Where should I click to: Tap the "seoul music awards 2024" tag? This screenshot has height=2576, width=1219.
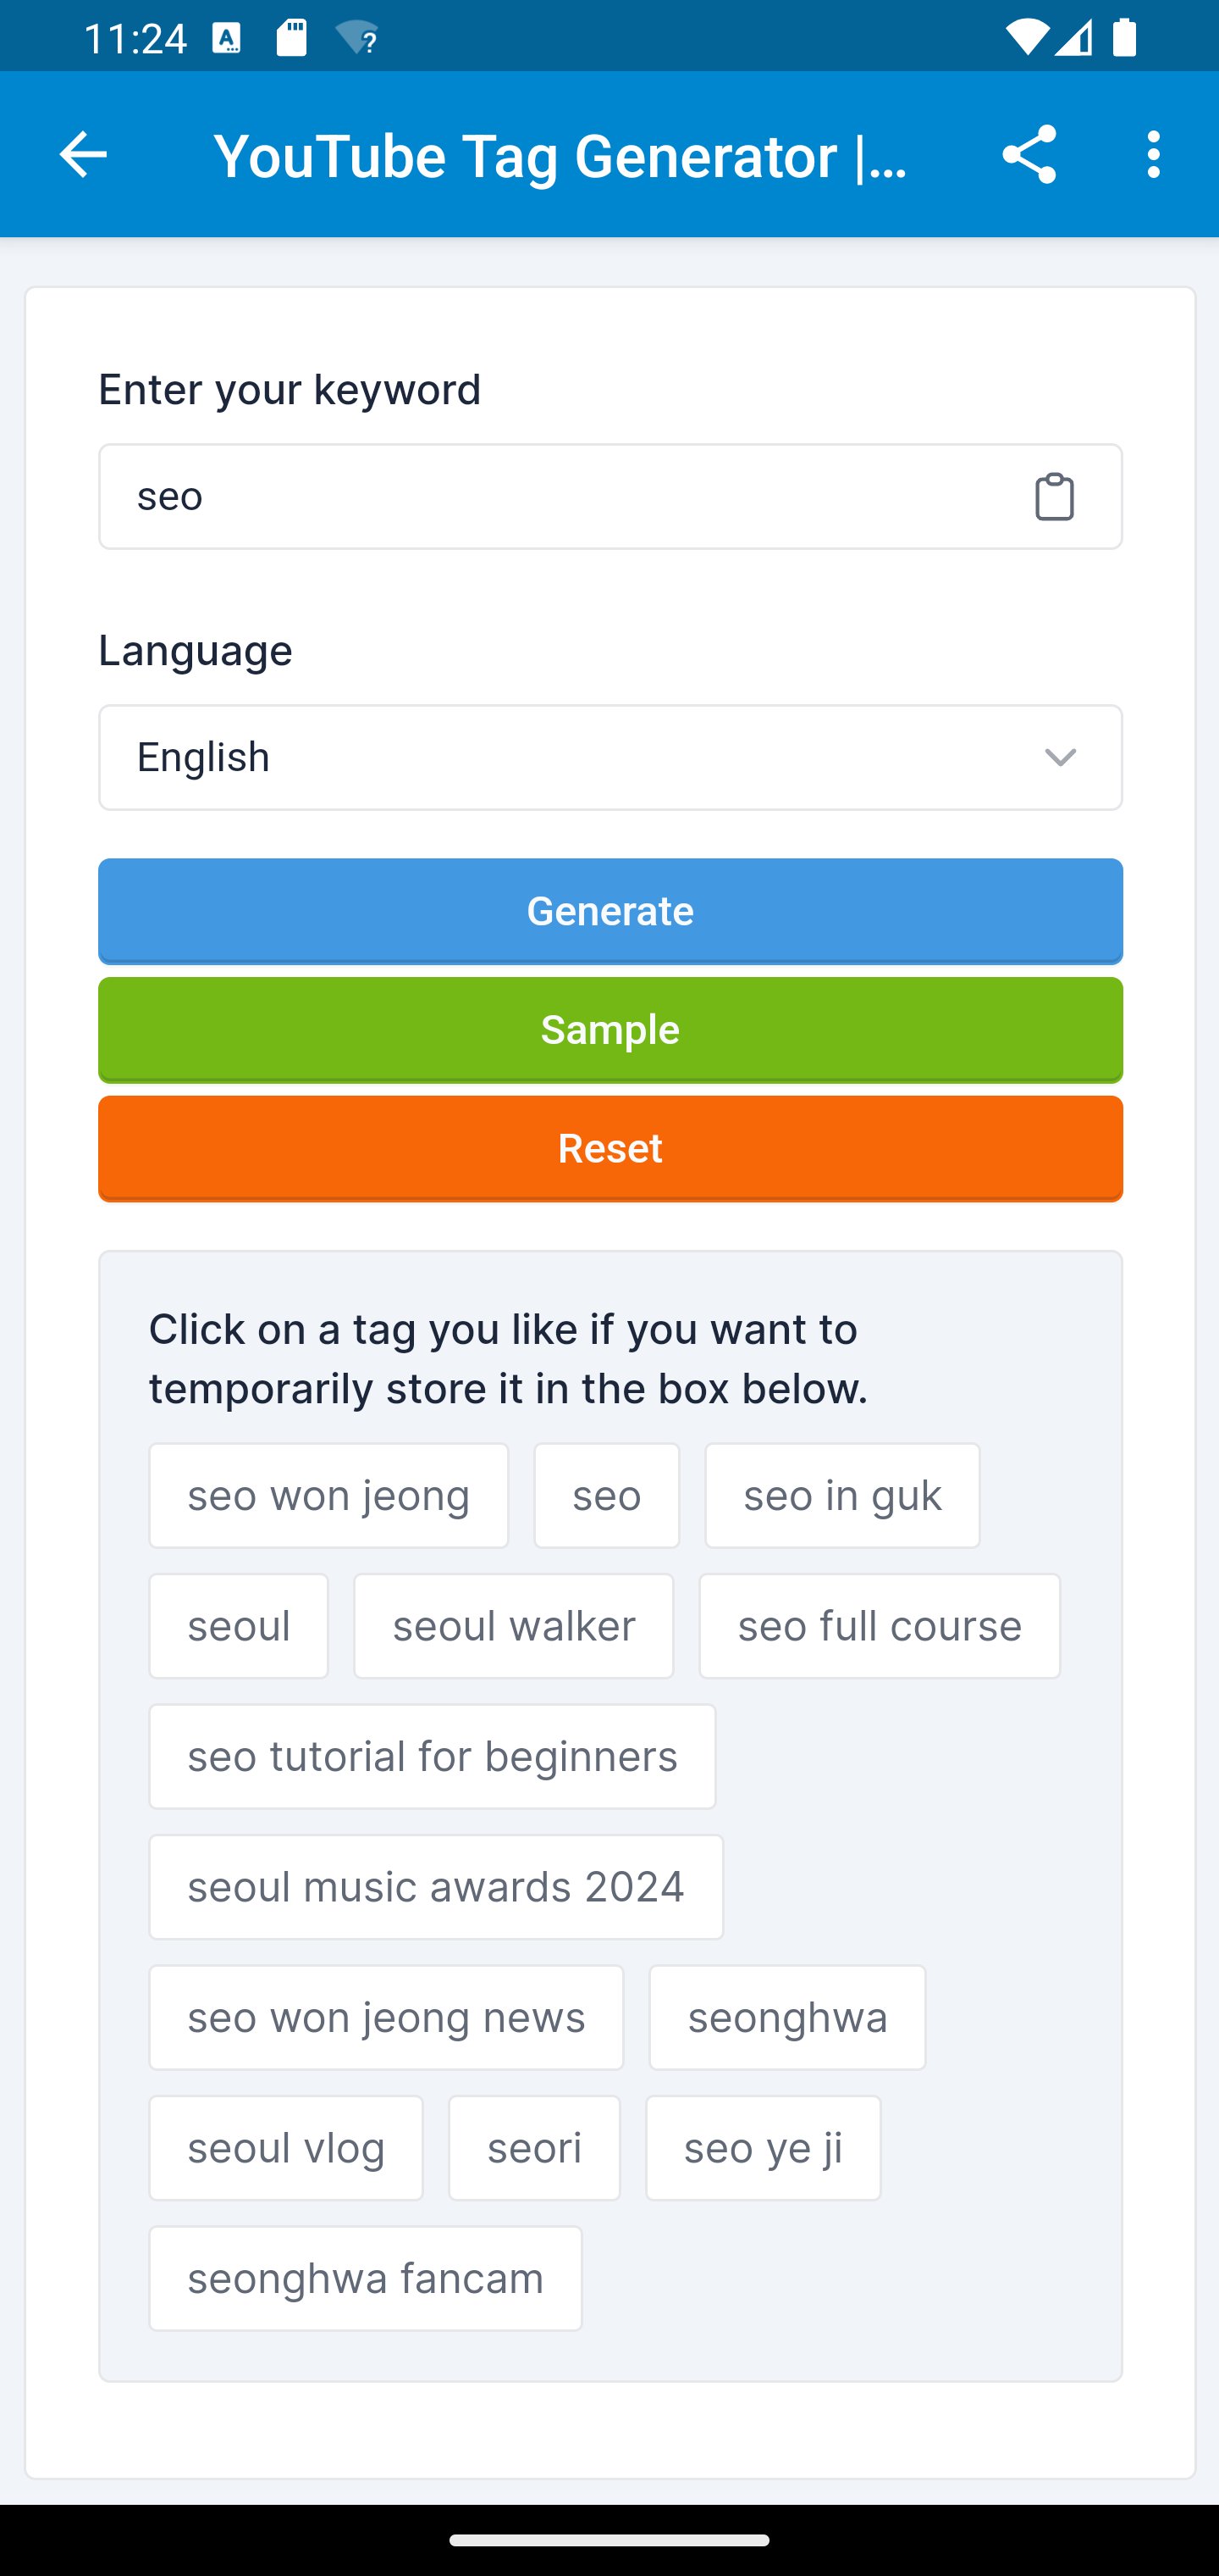[x=436, y=1887]
